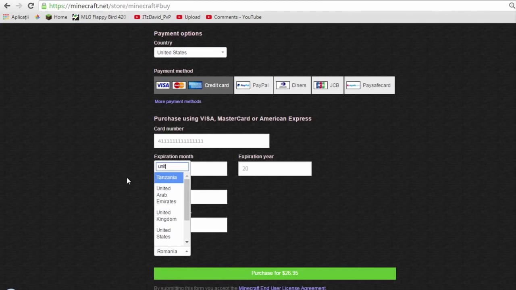Click the green padlock security icon
This screenshot has height=290, width=516.
pyautogui.click(x=44, y=6)
